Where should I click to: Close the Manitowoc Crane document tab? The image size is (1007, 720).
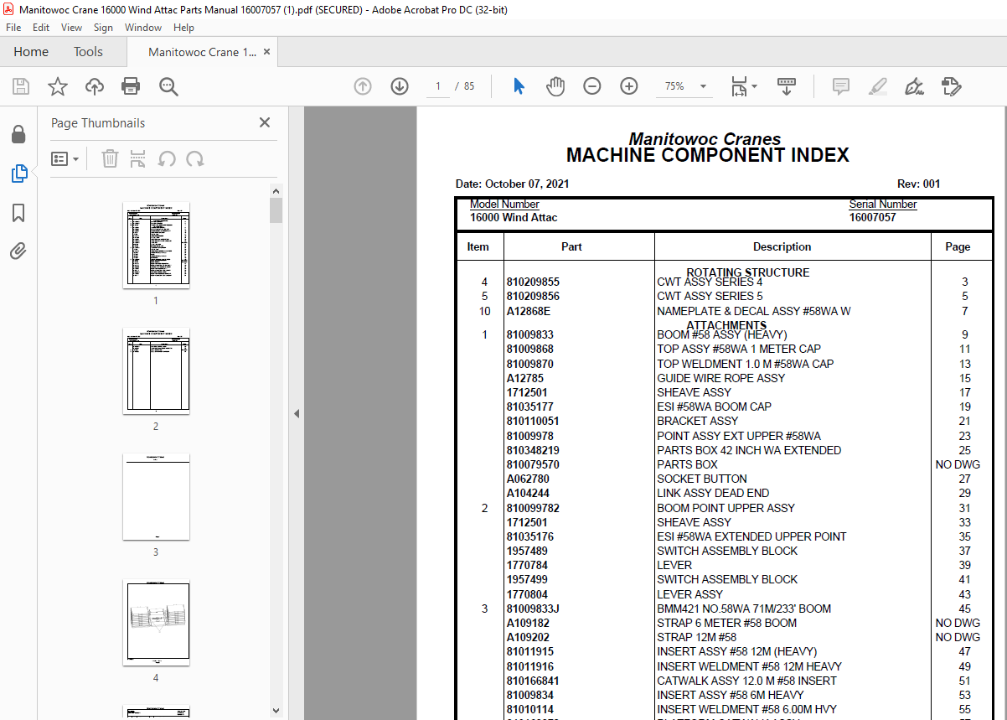(267, 52)
